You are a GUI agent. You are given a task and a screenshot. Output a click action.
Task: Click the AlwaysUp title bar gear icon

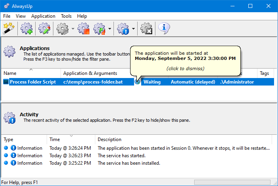point(7,6)
